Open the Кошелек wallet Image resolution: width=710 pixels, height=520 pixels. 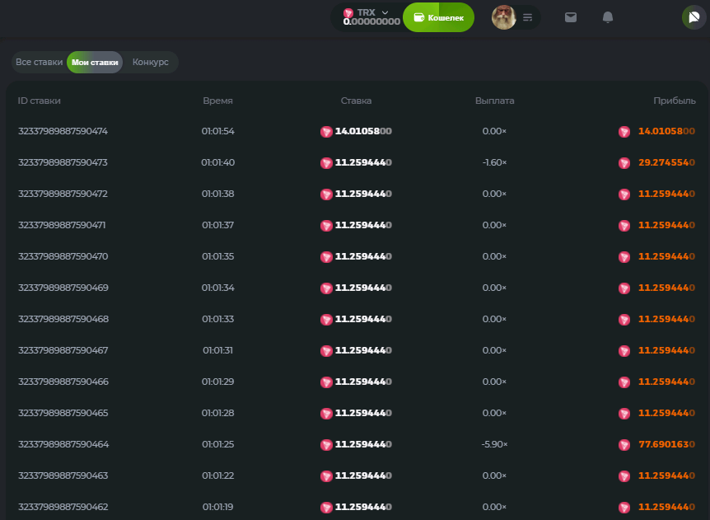[438, 17]
